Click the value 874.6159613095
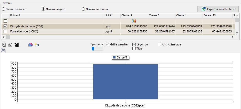Screen dimensions: 241x109 click(x=137, y=26)
